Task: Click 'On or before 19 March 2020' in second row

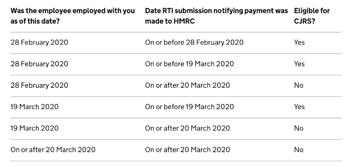Action: (190, 64)
